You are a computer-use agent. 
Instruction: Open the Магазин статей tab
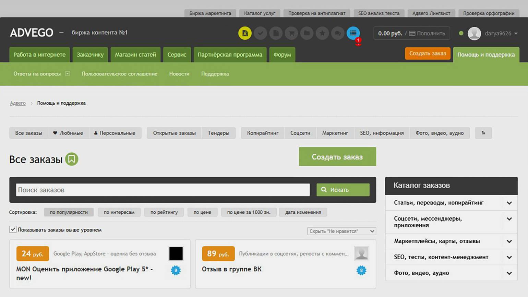(x=135, y=55)
